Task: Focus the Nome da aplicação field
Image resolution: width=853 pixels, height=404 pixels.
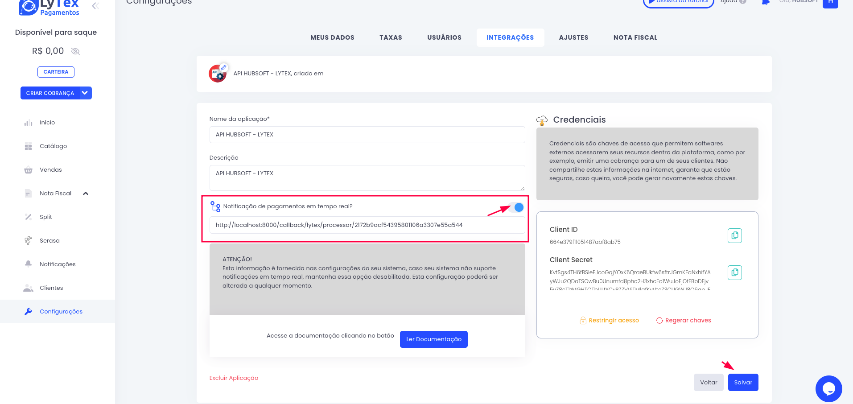Action: [367, 135]
